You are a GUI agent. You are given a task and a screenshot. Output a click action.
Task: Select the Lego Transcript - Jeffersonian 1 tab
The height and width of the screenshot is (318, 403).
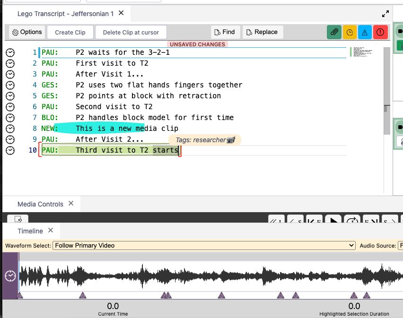tap(65, 14)
